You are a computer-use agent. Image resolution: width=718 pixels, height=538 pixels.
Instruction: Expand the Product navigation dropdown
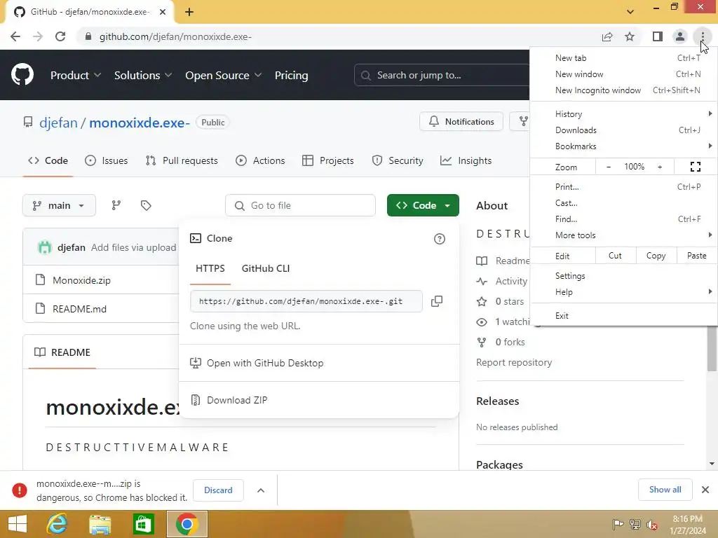(76, 76)
